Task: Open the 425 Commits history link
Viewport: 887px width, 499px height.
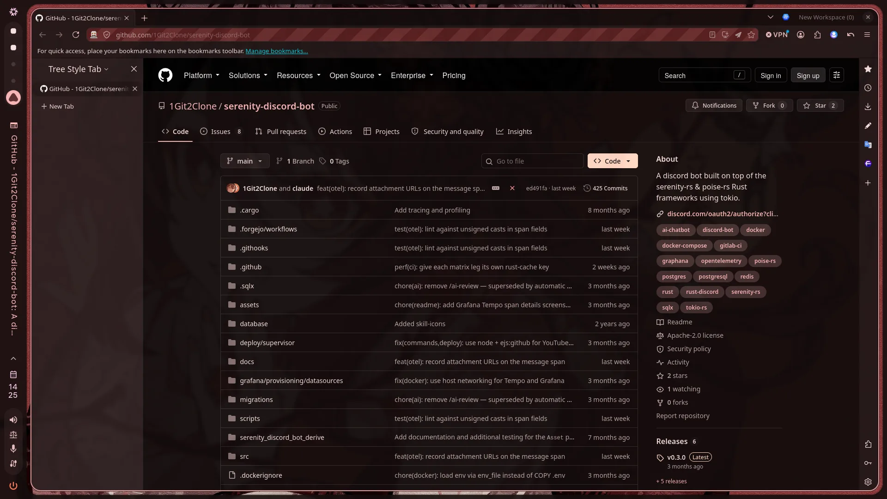Action: click(x=605, y=188)
